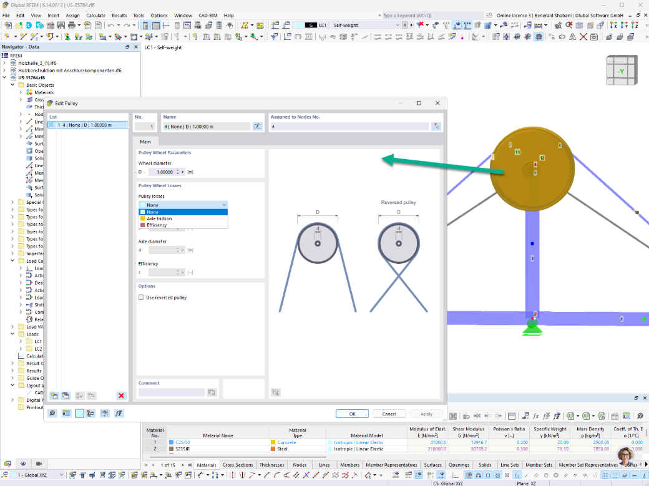Screen dimensions: 649x486
Task: Open the Results menu
Action: click(119, 16)
